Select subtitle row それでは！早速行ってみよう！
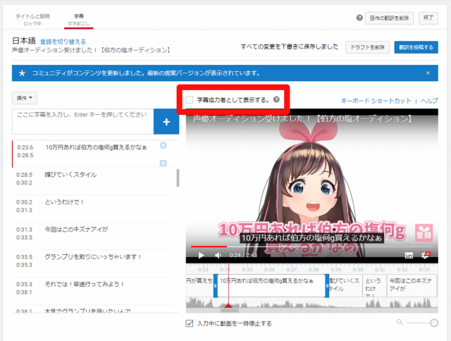This screenshot has width=451, height=341. [x=93, y=290]
